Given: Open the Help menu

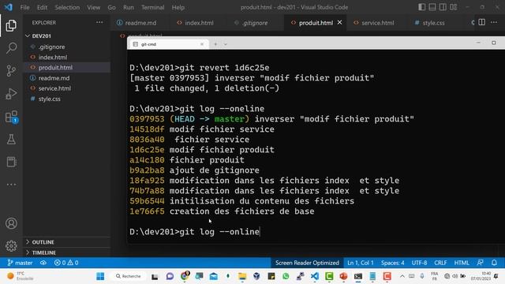Looking at the screenshot, I should [x=178, y=7].
